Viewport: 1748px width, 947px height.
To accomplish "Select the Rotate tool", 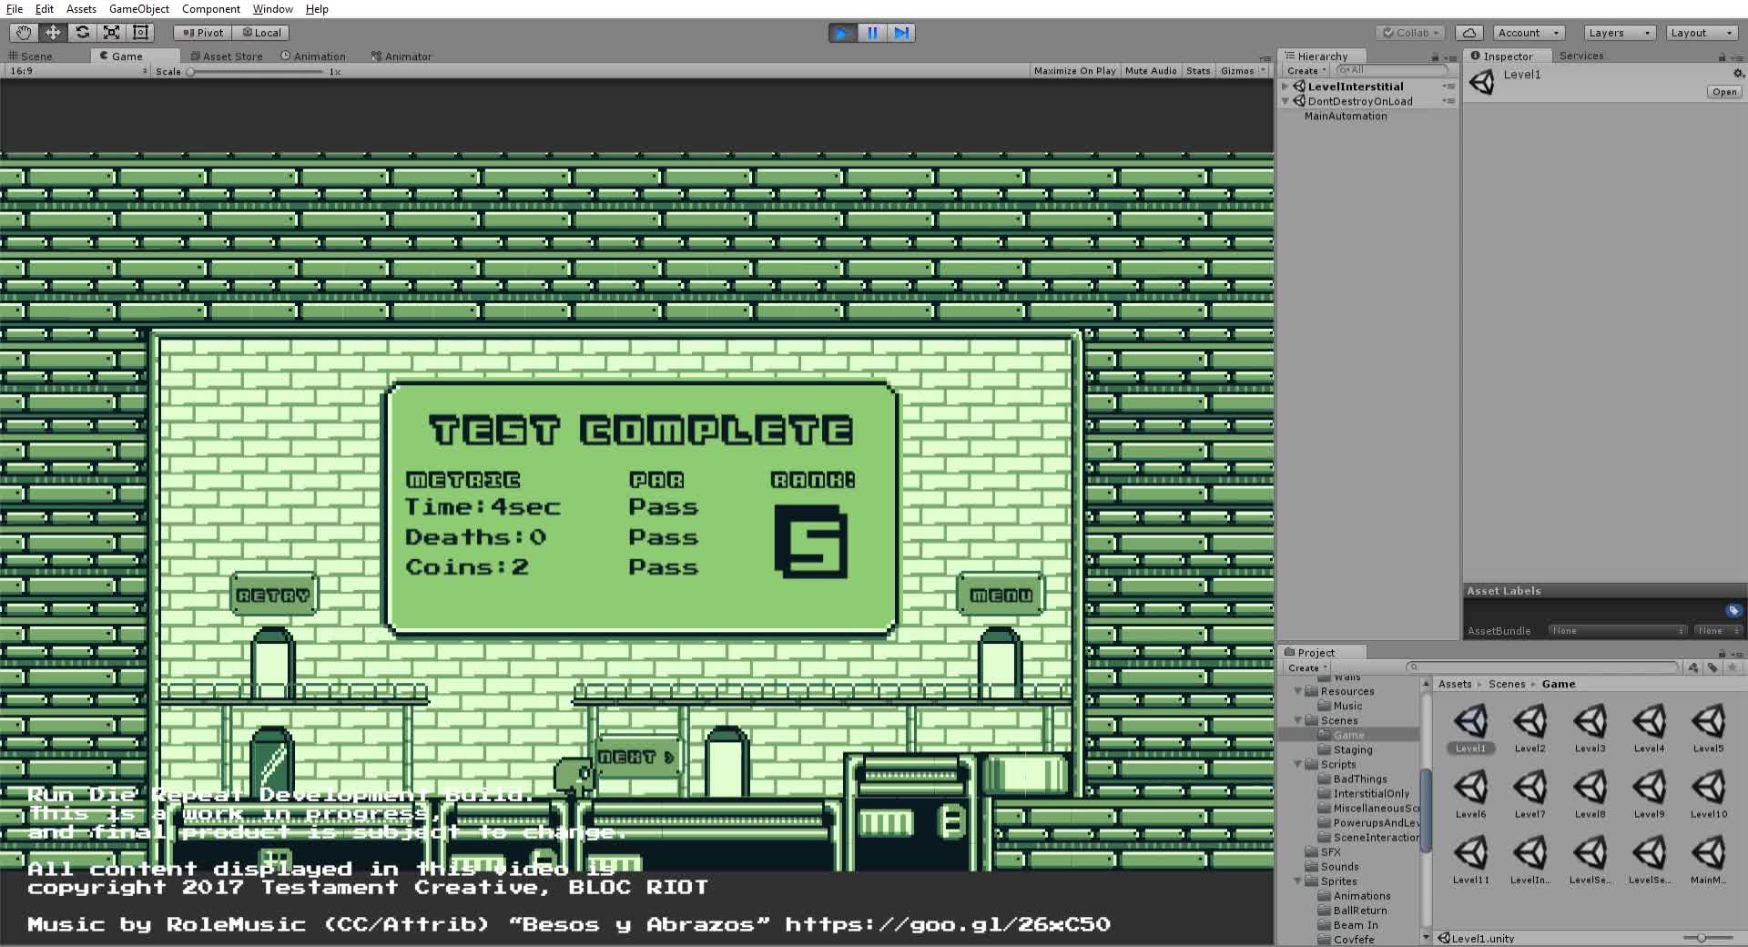I will pos(82,33).
